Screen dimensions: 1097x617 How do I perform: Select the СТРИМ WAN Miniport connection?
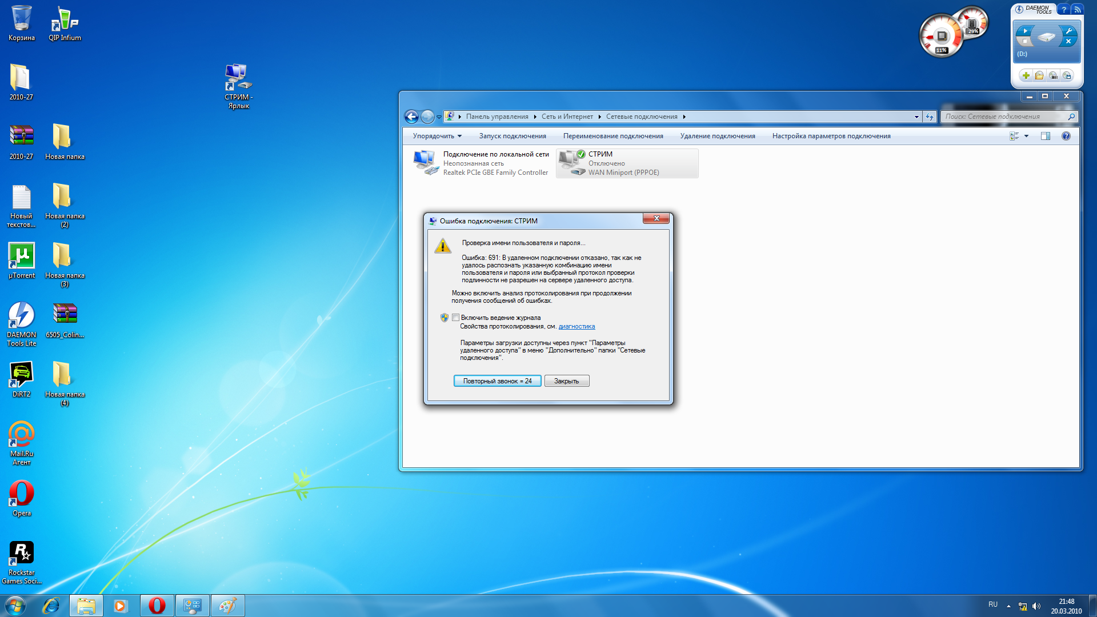click(x=627, y=163)
